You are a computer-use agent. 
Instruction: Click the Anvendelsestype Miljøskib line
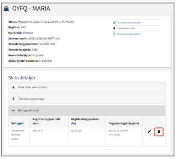click(26, 55)
